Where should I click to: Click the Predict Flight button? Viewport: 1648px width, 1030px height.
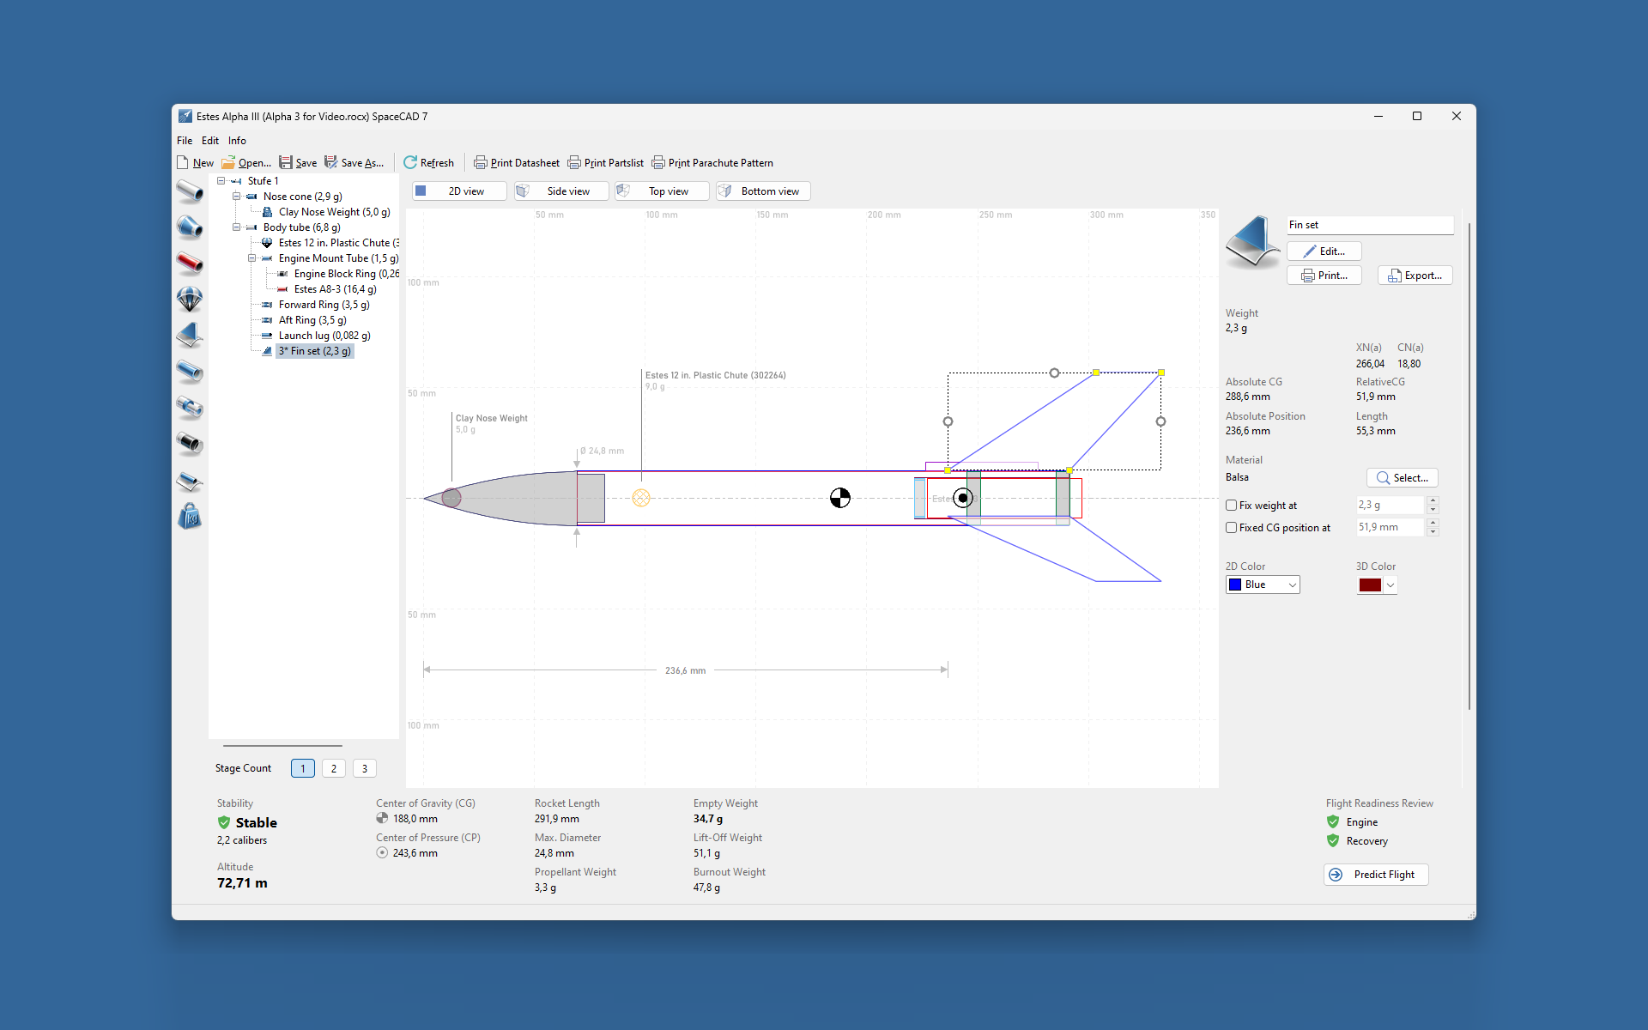point(1376,875)
